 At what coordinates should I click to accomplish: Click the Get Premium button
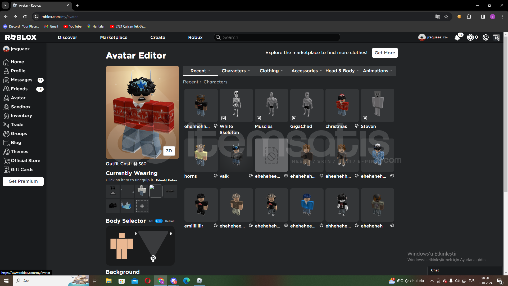point(23,181)
